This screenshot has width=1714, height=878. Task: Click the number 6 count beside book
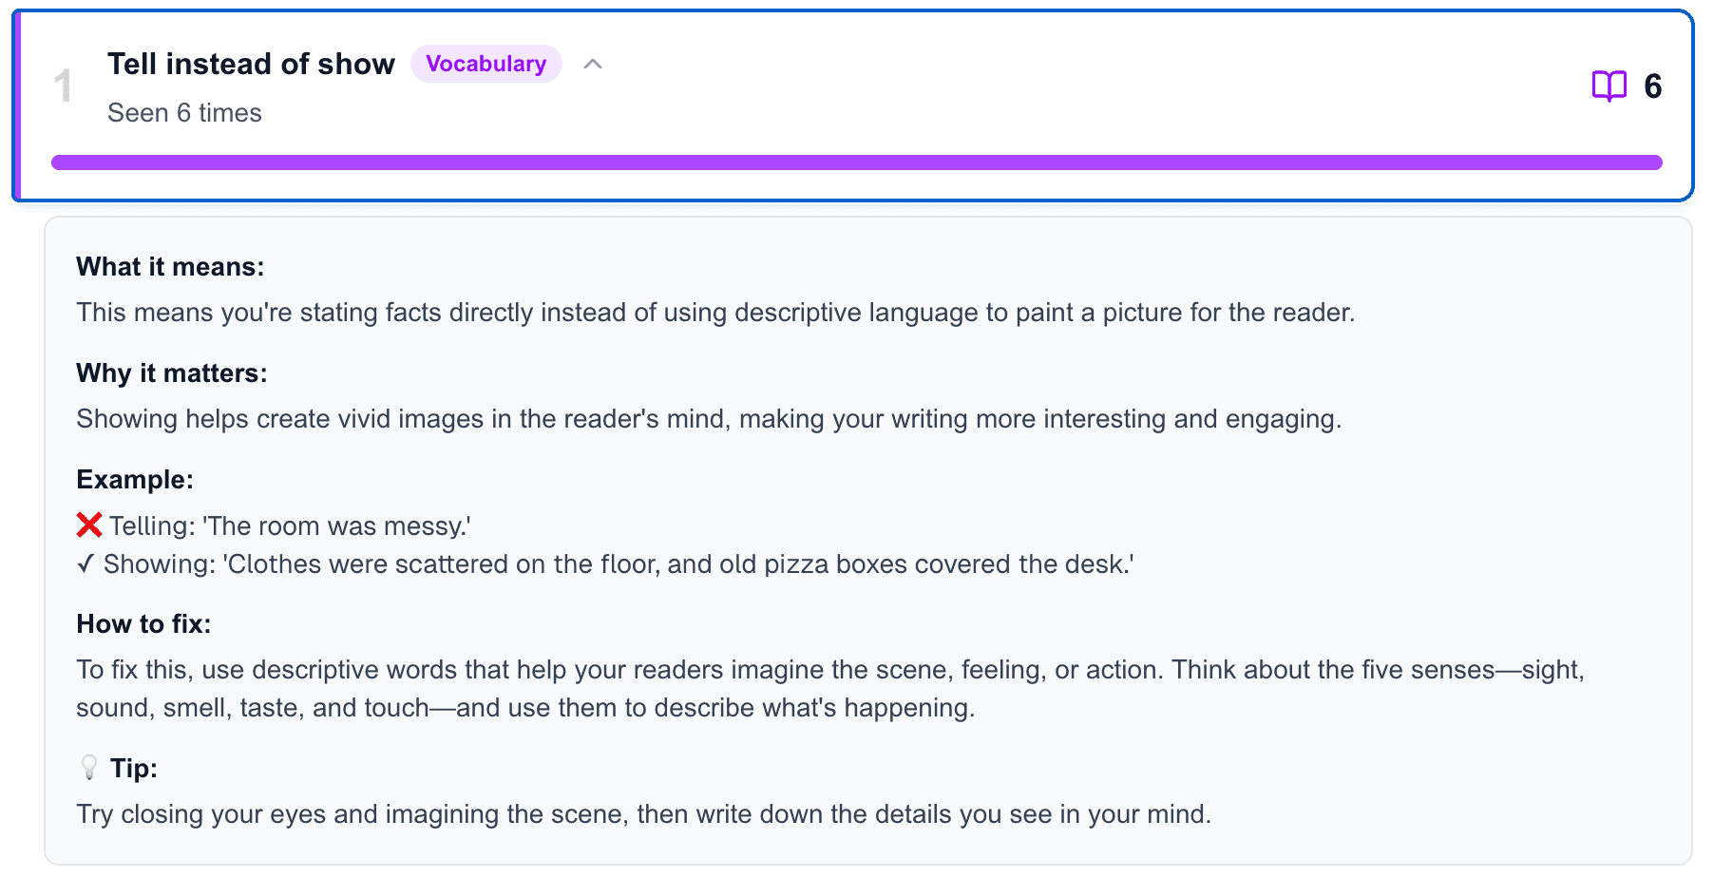click(x=1652, y=86)
